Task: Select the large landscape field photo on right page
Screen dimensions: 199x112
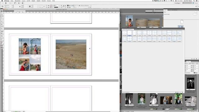Action: [x=71, y=54]
